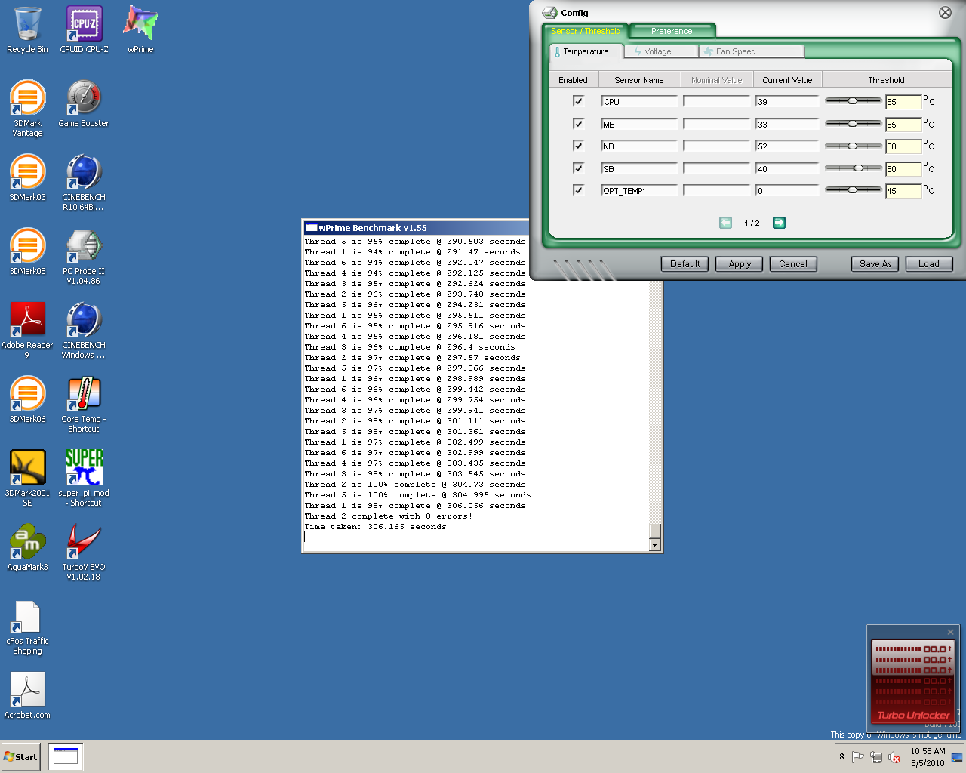Select the 3DMark2001 SE desktop icon
This screenshot has width=966, height=773.
tap(27, 479)
